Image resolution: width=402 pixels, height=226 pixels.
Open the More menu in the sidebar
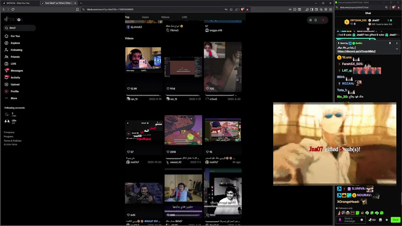(11, 98)
